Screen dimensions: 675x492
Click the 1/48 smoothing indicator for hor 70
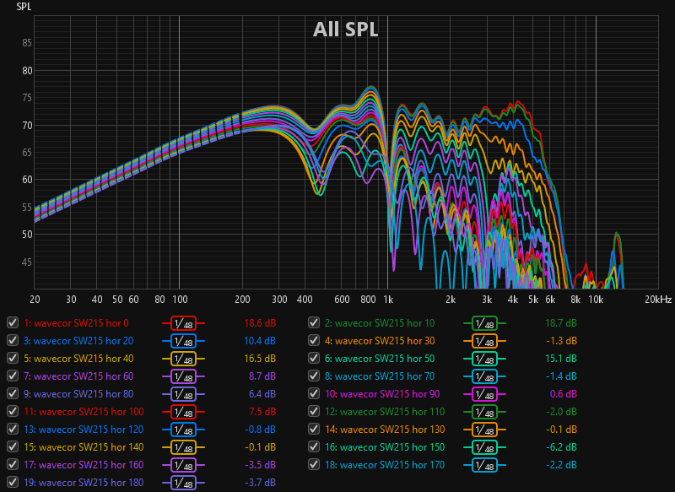point(484,376)
